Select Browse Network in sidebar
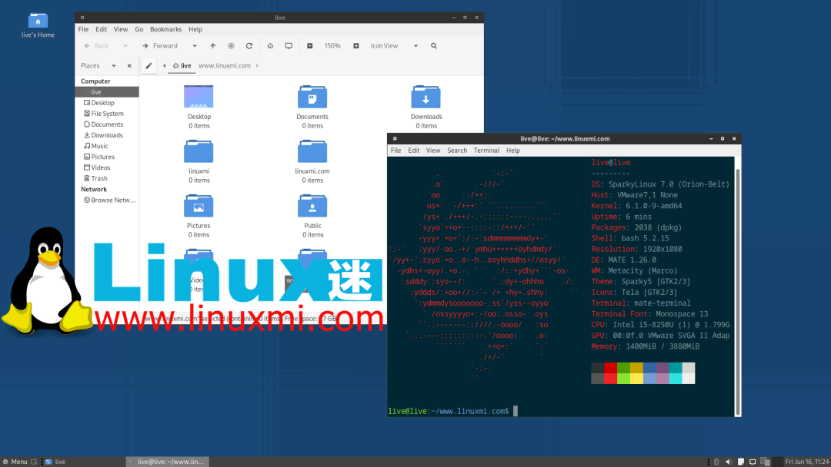The image size is (831, 467). 107,200
